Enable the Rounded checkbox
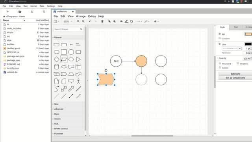This screenshot has height=142, width=252. tap(220, 64)
